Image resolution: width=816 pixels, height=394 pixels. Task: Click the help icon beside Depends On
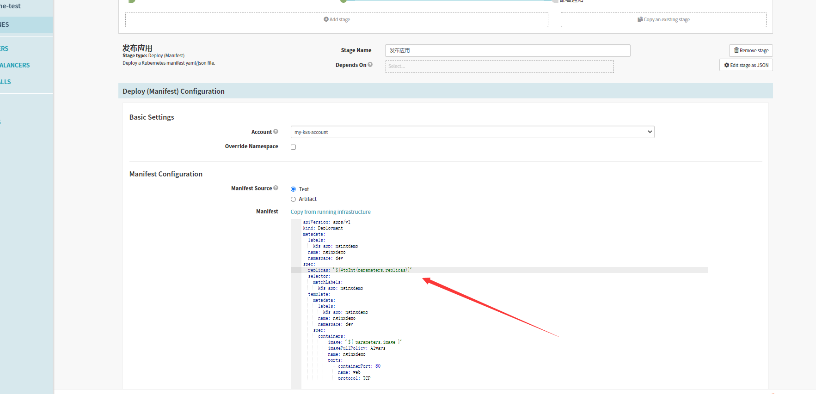pyautogui.click(x=370, y=65)
